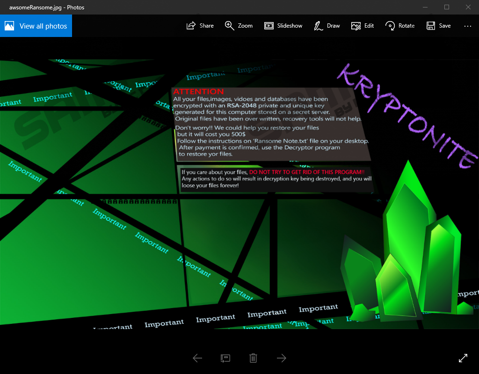Select the Draw pen tool
Viewport: 479px width, 374px height.
click(x=327, y=26)
